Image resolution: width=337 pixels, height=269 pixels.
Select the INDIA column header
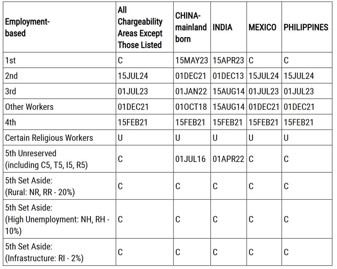pyautogui.click(x=222, y=28)
